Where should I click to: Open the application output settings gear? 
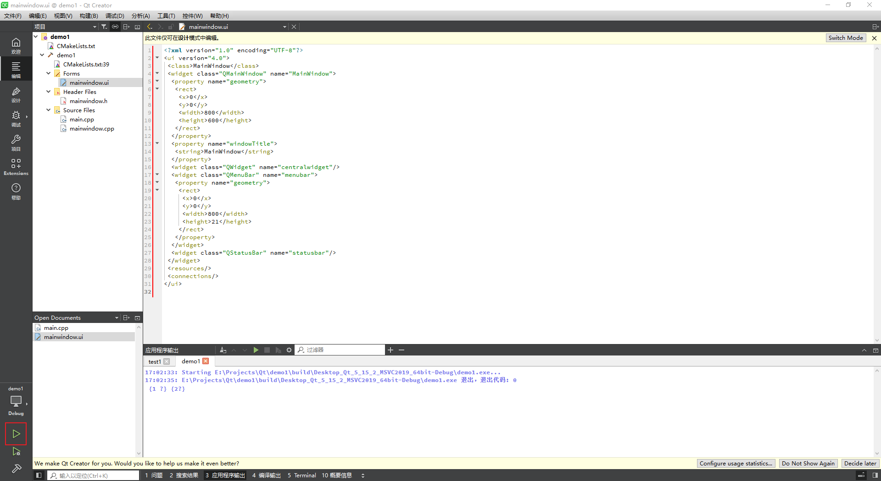(x=289, y=350)
